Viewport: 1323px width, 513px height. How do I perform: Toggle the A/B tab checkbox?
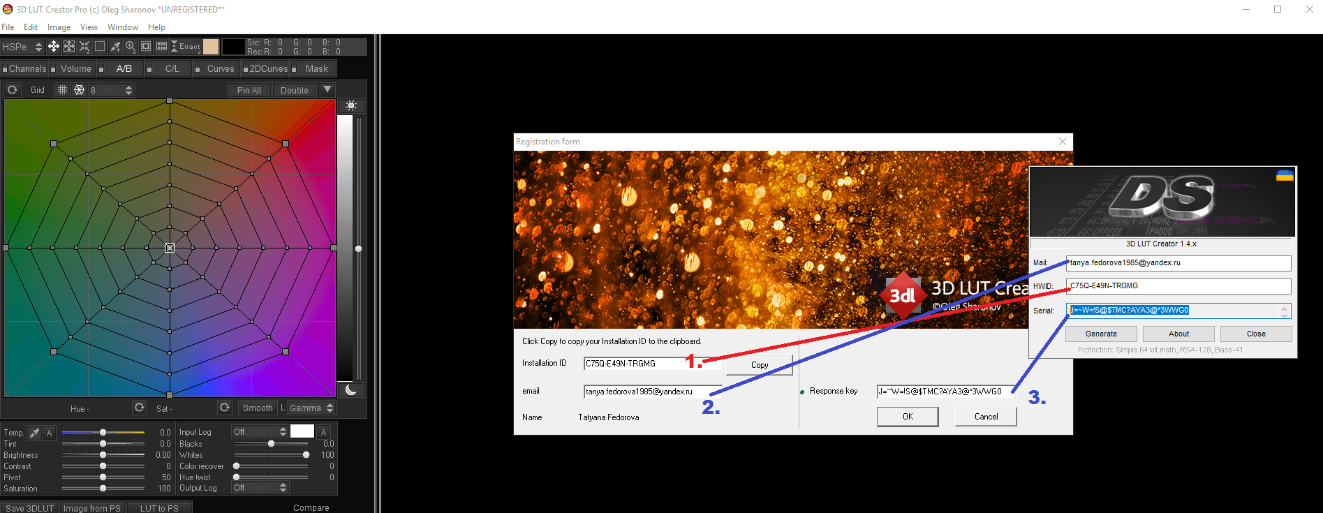101,69
